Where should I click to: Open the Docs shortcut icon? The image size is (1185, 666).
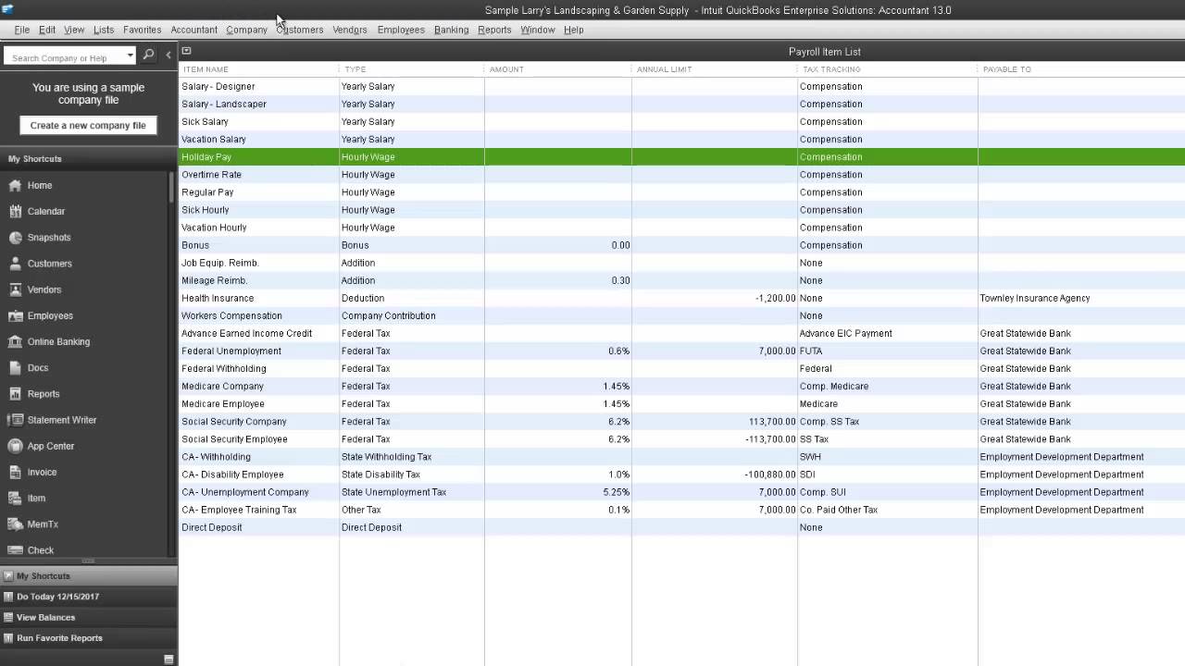click(x=15, y=367)
